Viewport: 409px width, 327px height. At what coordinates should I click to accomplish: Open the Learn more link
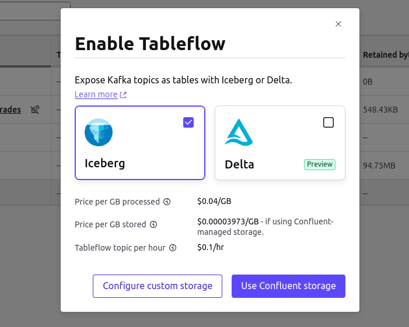point(96,94)
